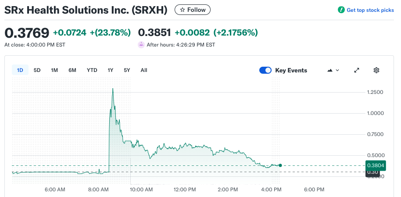Open chart type dropdown chevron
The image size is (401, 197).
337,70
